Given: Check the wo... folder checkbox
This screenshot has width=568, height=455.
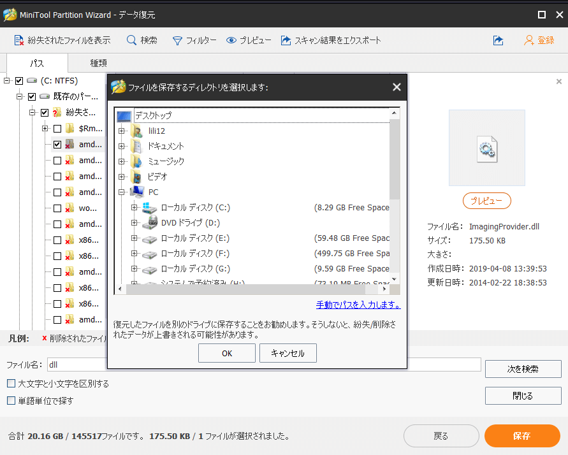Looking at the screenshot, I should point(57,208).
